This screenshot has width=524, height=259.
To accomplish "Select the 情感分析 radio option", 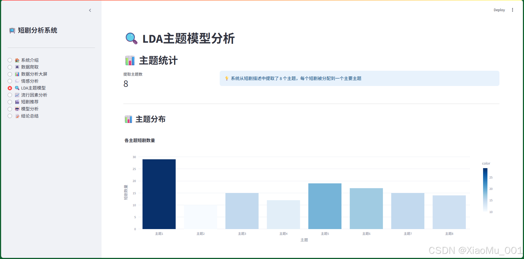I will coord(10,81).
